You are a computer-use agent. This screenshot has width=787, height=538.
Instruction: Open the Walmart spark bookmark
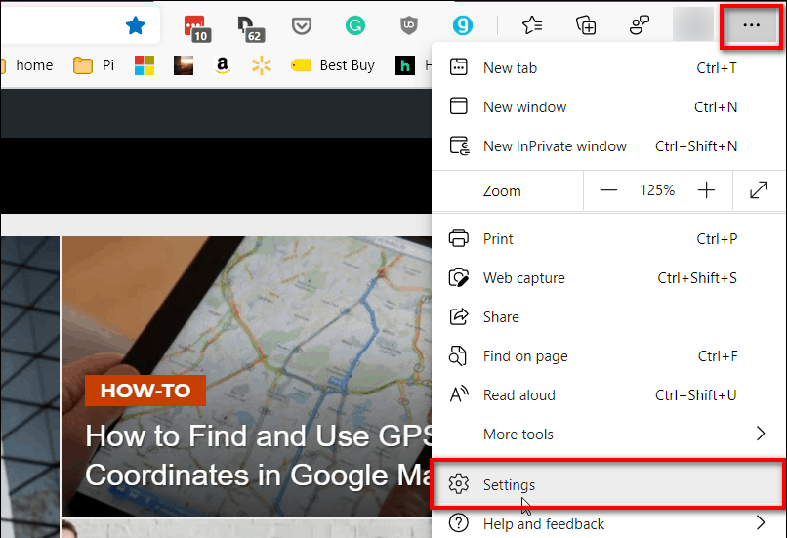pyautogui.click(x=262, y=65)
